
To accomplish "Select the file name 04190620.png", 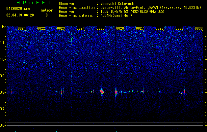I will (18, 9).
